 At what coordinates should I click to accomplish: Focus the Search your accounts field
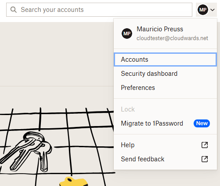pos(99,10)
